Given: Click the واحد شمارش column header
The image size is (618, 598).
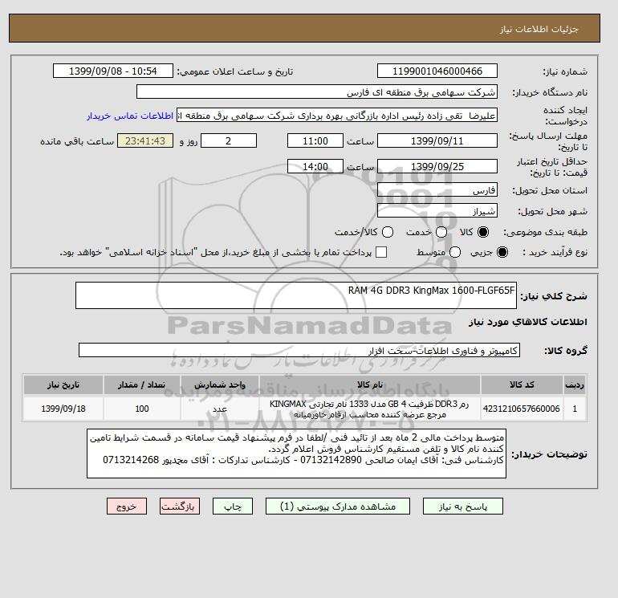Looking at the screenshot, I should click(220, 384).
